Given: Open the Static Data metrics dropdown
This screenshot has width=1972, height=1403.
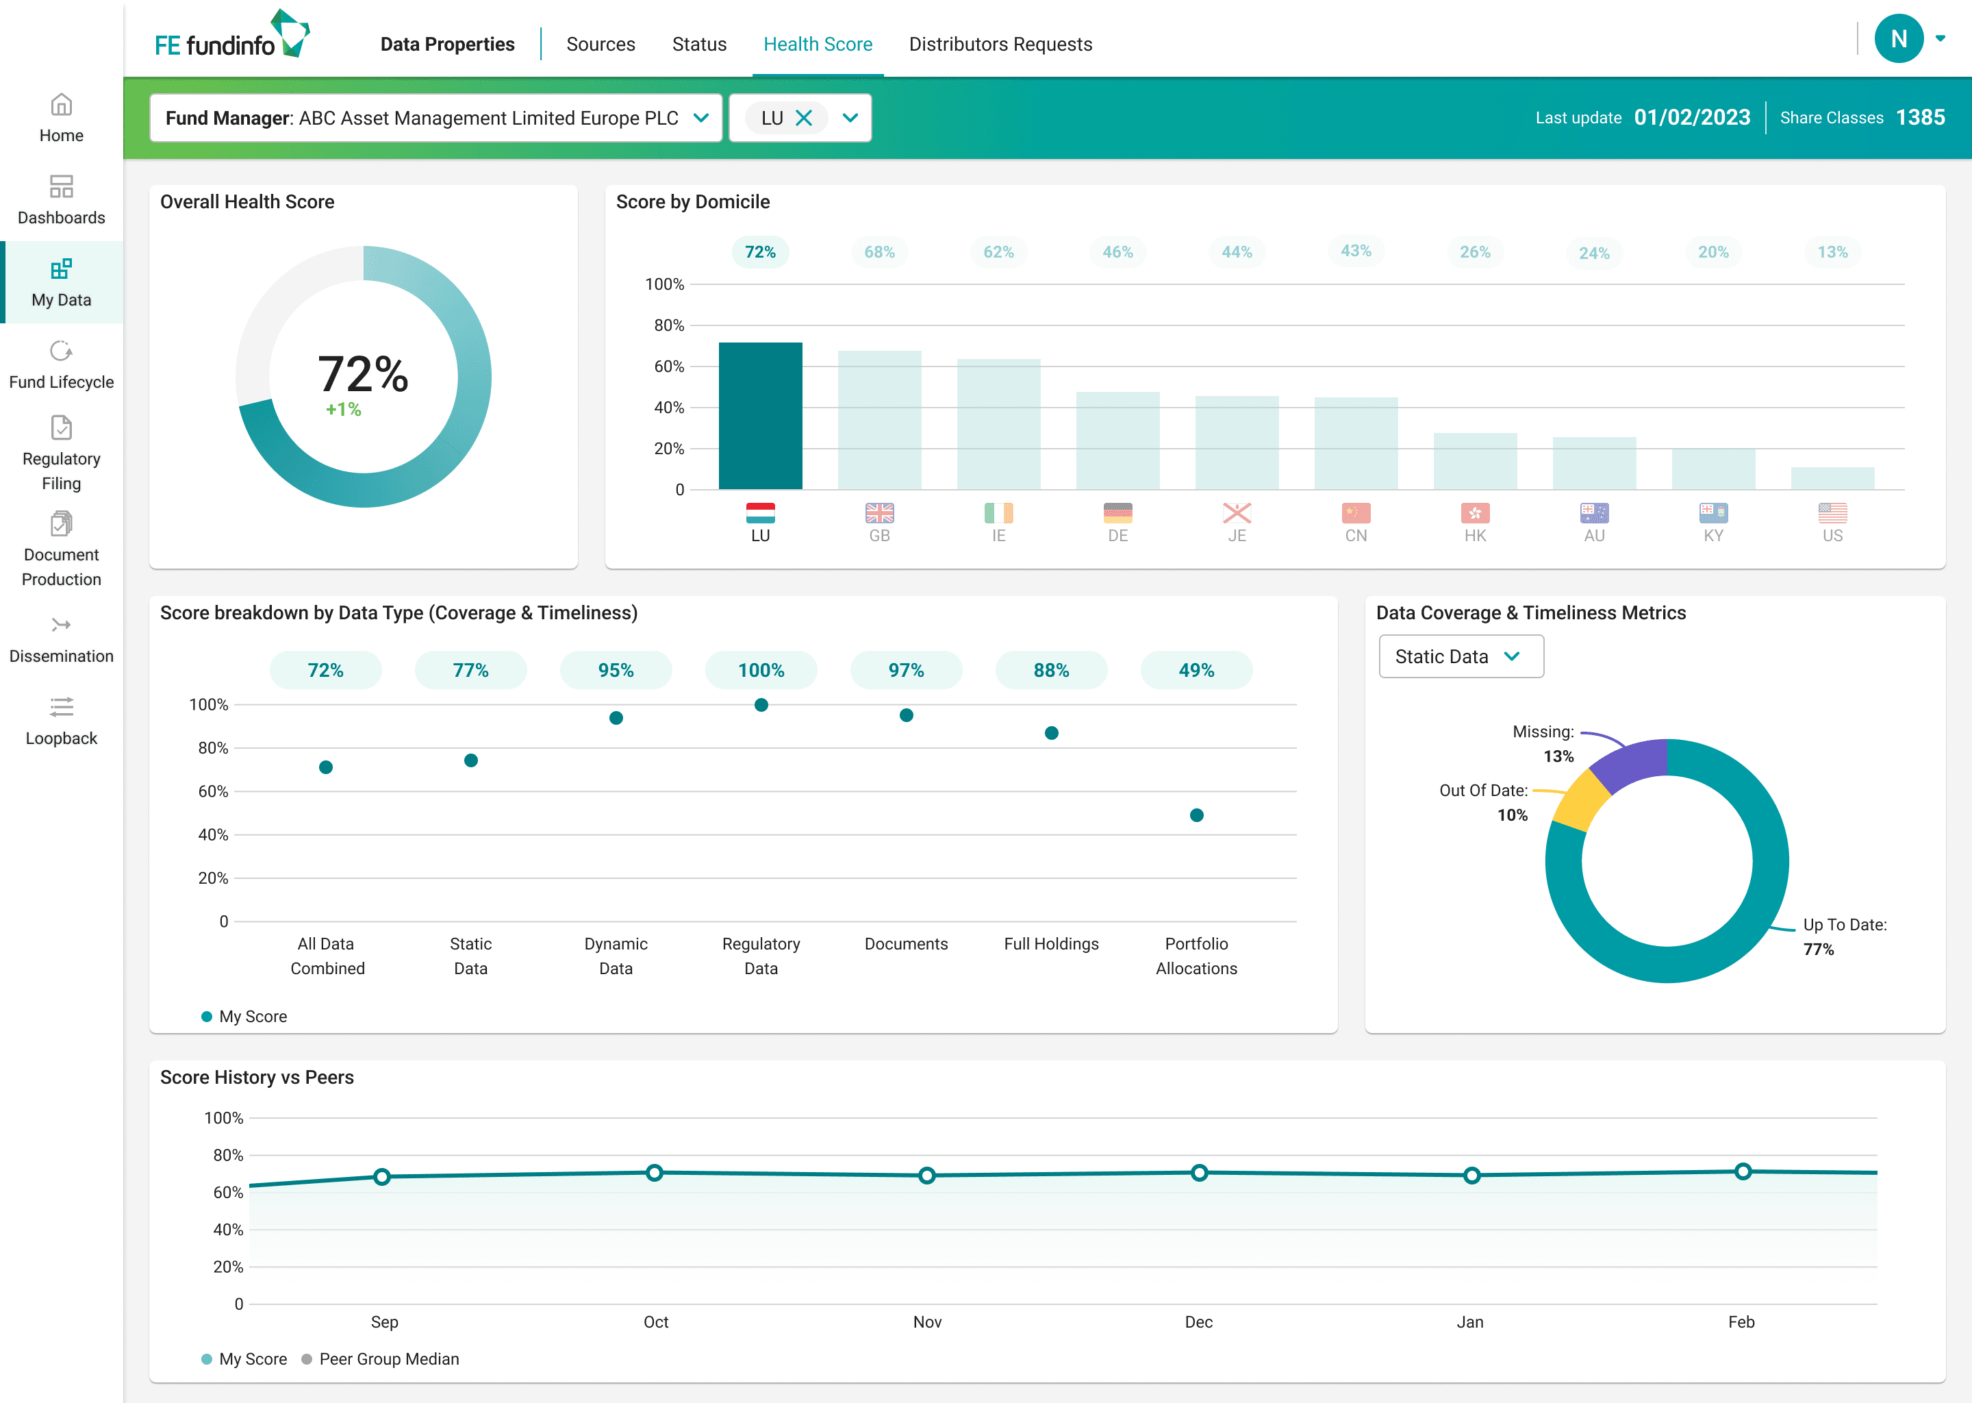Looking at the screenshot, I should (x=1460, y=656).
